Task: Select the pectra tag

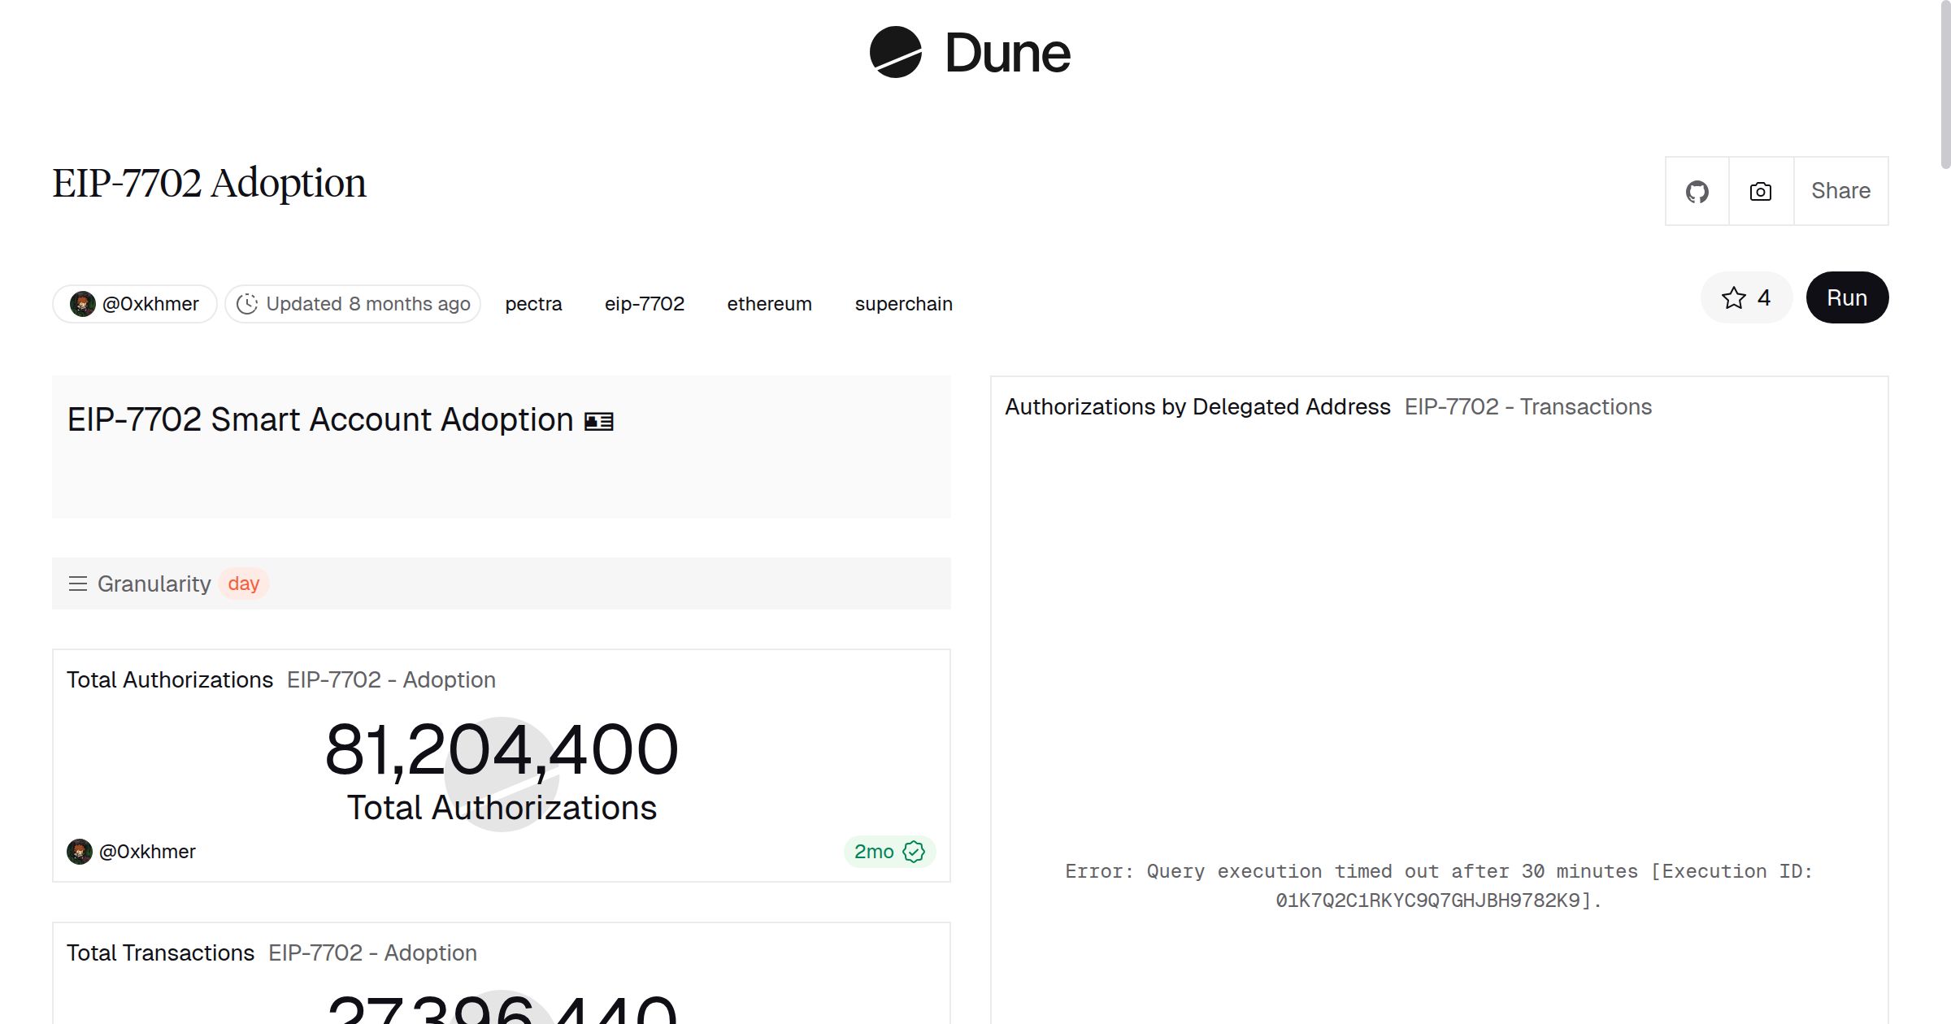Action: coord(533,304)
